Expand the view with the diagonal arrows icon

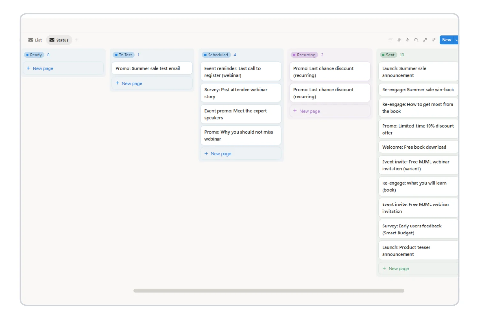pyautogui.click(x=425, y=40)
